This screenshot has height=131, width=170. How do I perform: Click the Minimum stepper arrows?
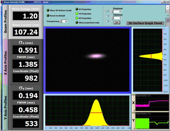coord(112,18)
